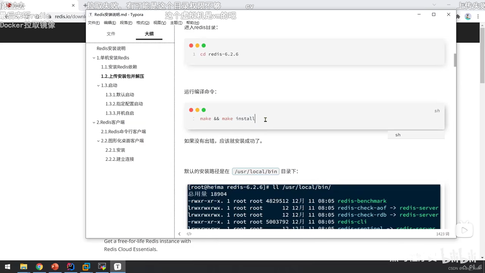The width and height of the screenshot is (485, 273).
Task: Open PowerPoint from the taskbar
Action: click(55, 266)
